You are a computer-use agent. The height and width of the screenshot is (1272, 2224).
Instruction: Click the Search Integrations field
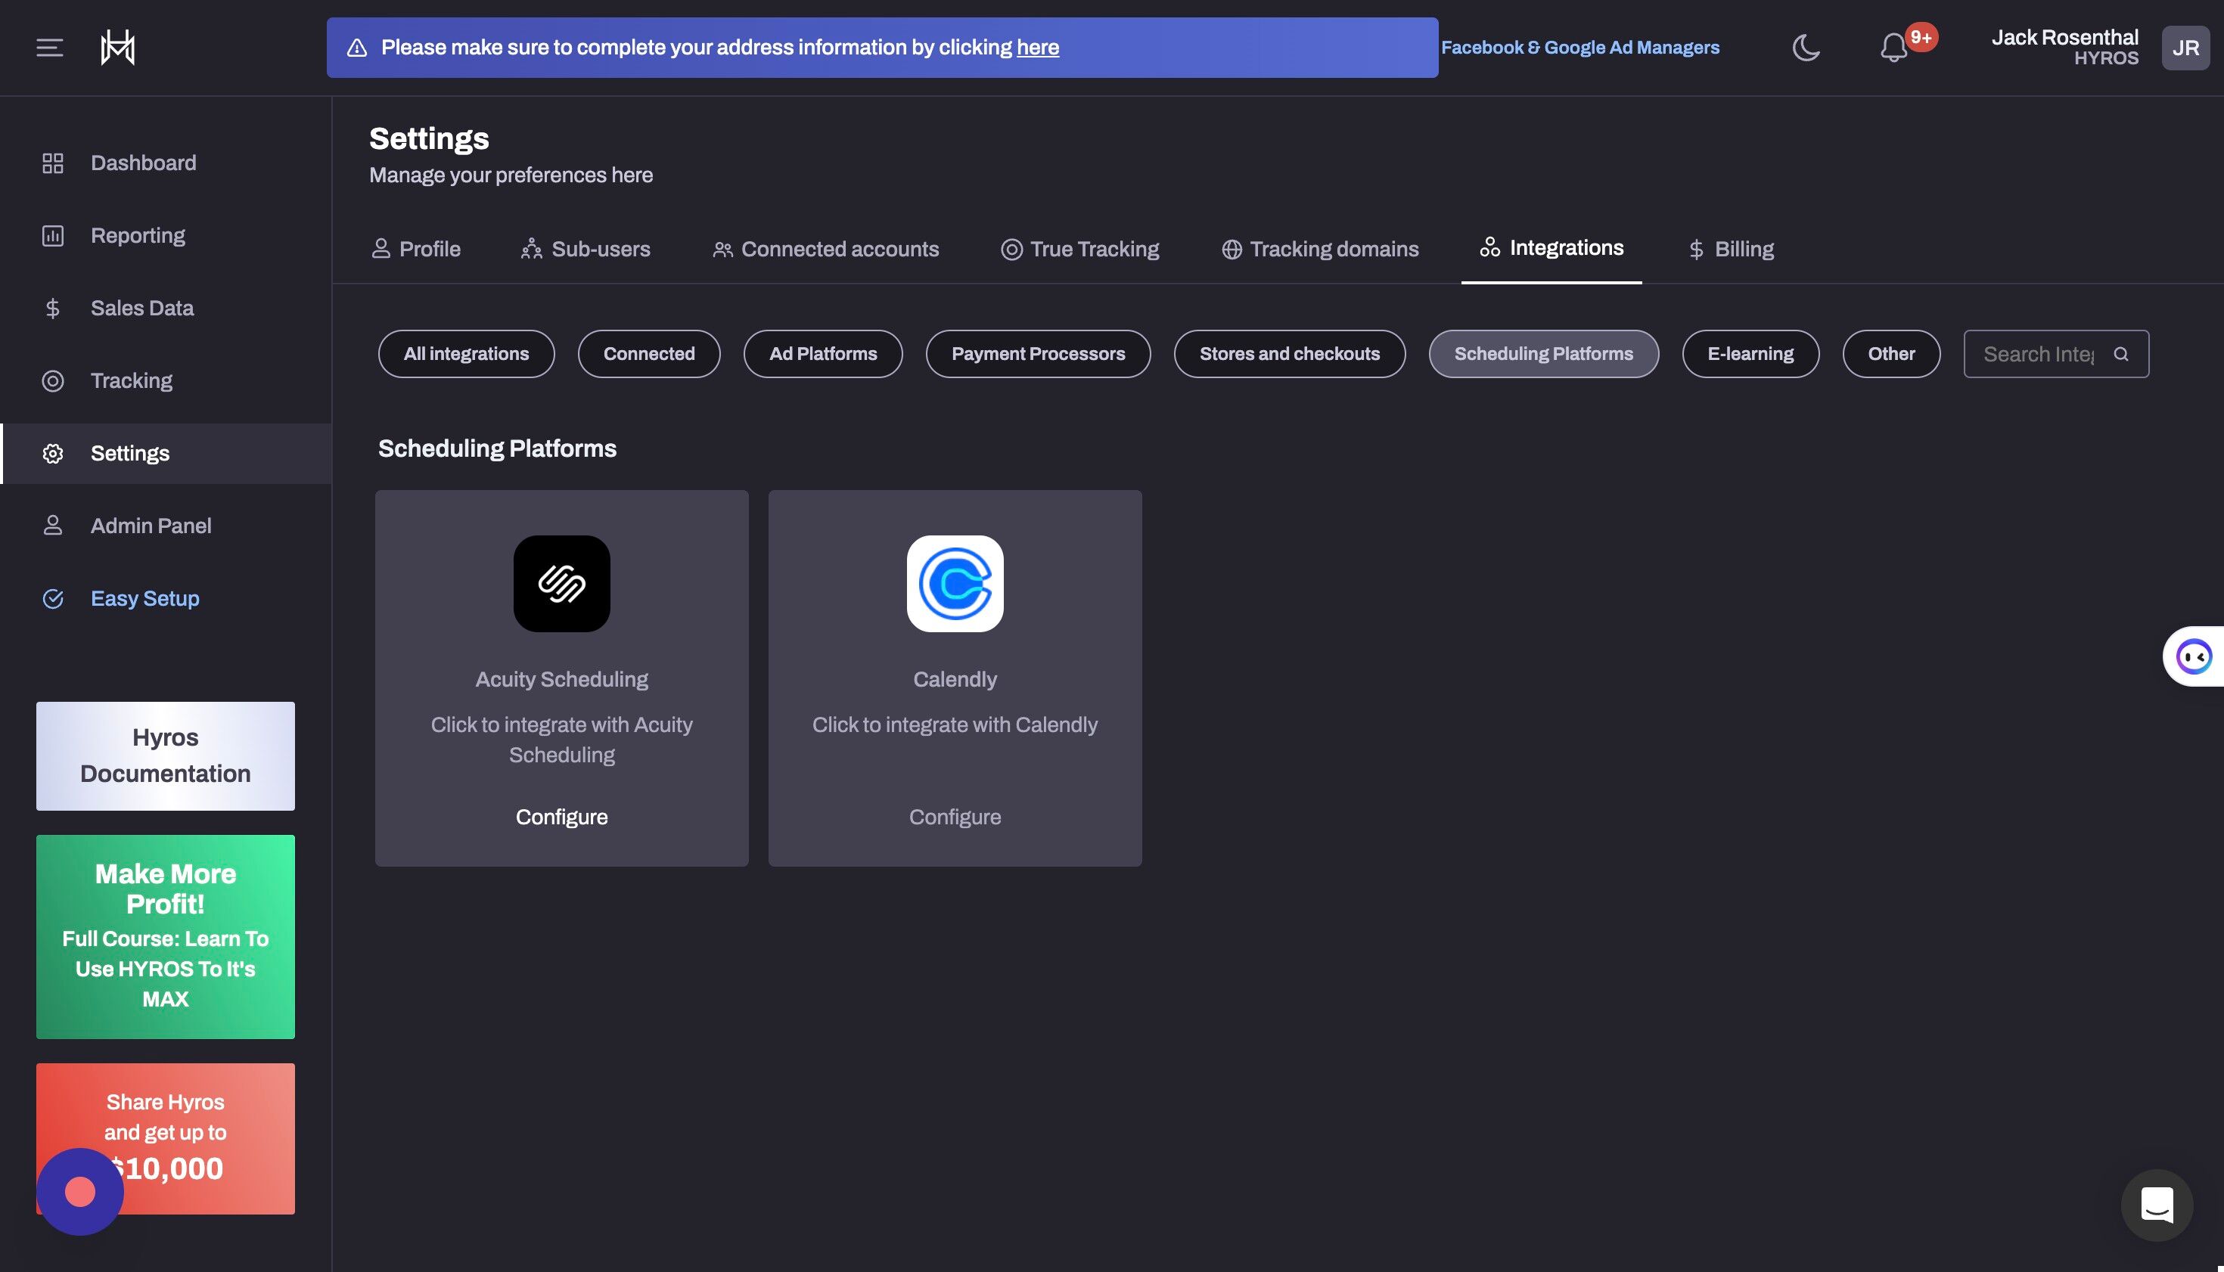pos(2045,353)
